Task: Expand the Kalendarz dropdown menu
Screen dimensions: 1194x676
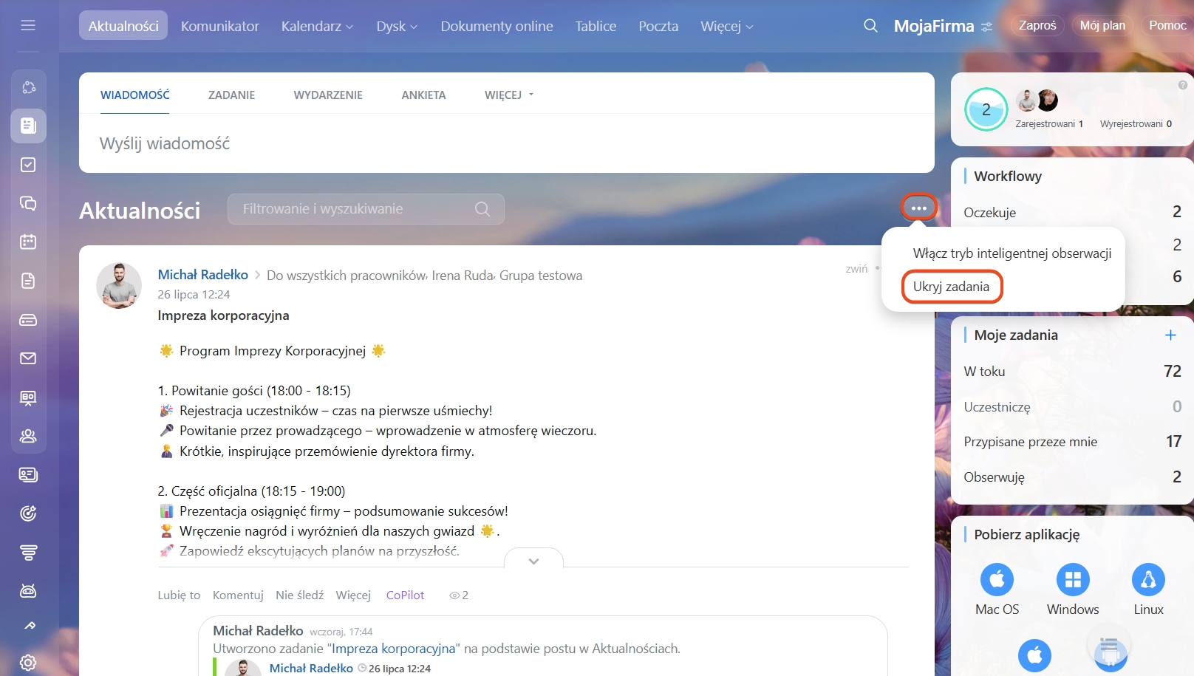Action: (x=317, y=27)
